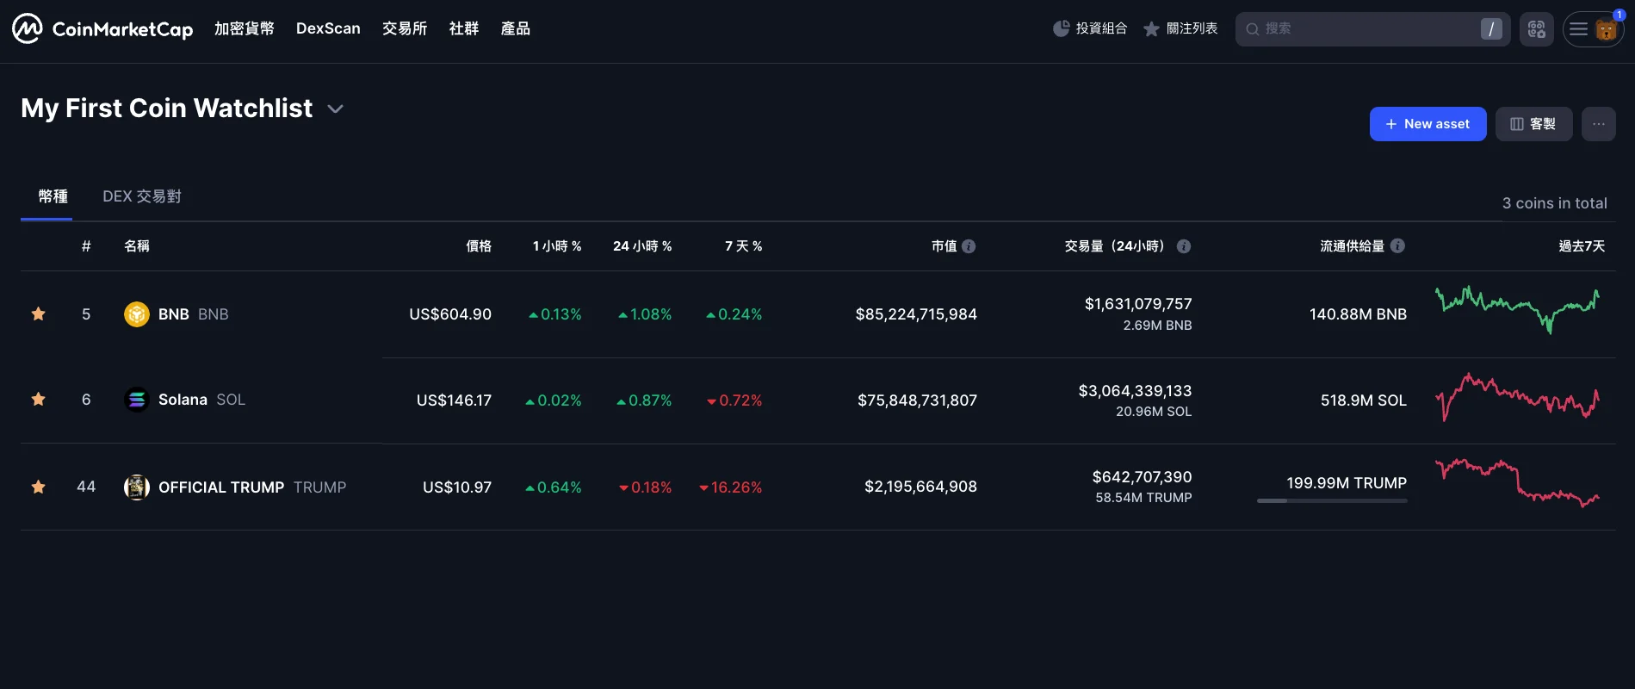Sort by the 24 小時 % column
This screenshot has height=689, width=1635.
[642, 246]
